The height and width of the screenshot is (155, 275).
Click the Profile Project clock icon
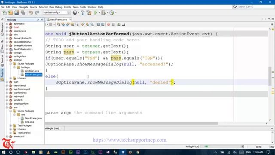(x=112, y=12)
